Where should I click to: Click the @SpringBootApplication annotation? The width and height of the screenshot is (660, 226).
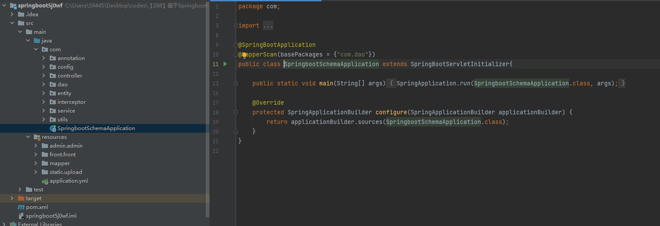pyautogui.click(x=277, y=45)
